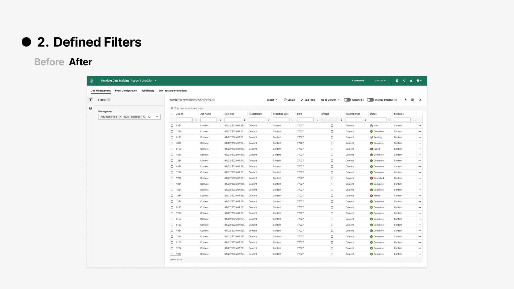514x289 pixels.
Task: Open Reporting Date column filter menu dots
Action: [293, 120]
